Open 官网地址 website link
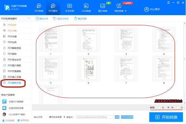This screenshot has width=186, height=124. pos(24,120)
